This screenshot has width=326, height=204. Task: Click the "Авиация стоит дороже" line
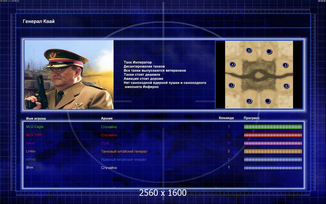143,79
